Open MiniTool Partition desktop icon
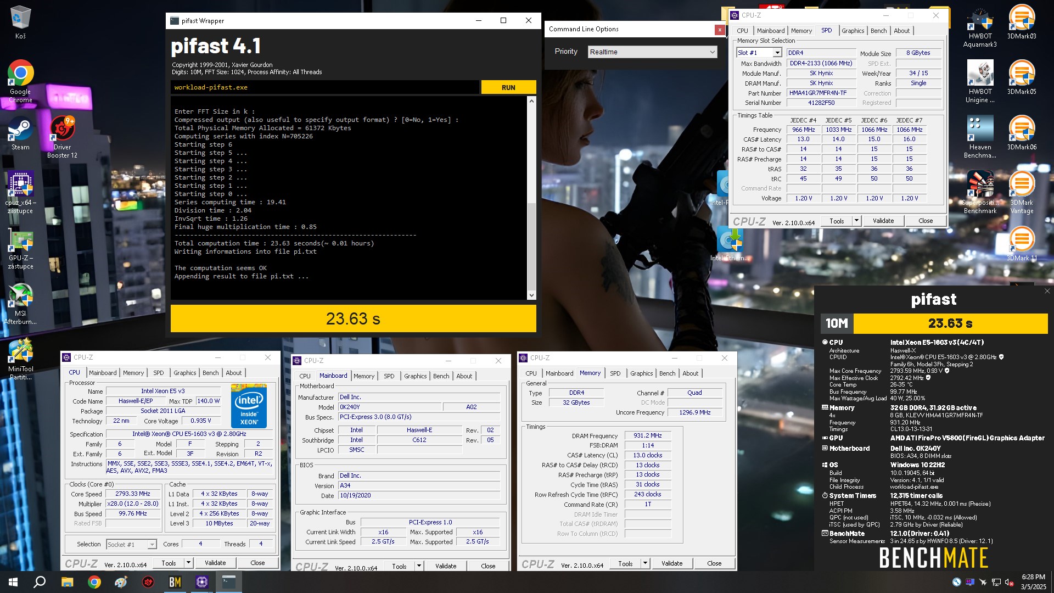1054x593 pixels. (20, 359)
